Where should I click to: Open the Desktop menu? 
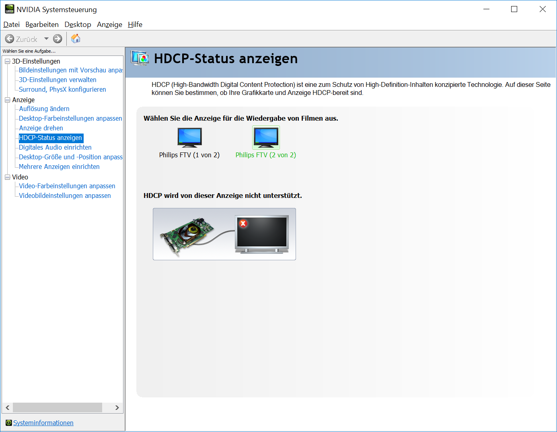click(x=78, y=25)
